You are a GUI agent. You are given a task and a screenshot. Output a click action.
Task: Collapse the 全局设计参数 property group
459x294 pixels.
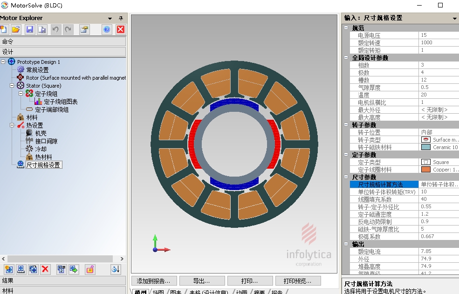pyautogui.click(x=346, y=58)
